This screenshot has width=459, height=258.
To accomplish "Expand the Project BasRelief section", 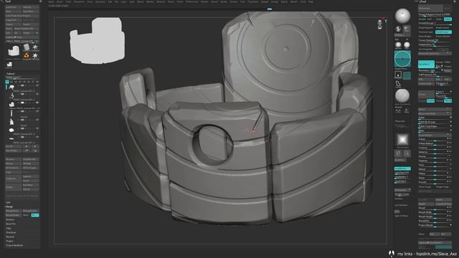I will coord(14,245).
